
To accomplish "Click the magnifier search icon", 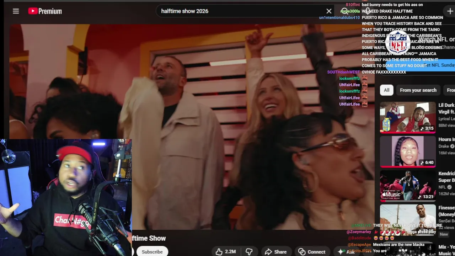I will point(344,11).
